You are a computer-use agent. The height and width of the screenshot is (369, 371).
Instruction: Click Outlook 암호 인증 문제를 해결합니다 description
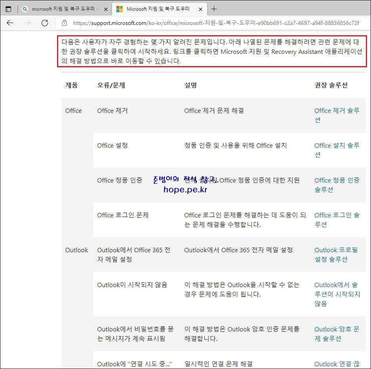coord(242,334)
